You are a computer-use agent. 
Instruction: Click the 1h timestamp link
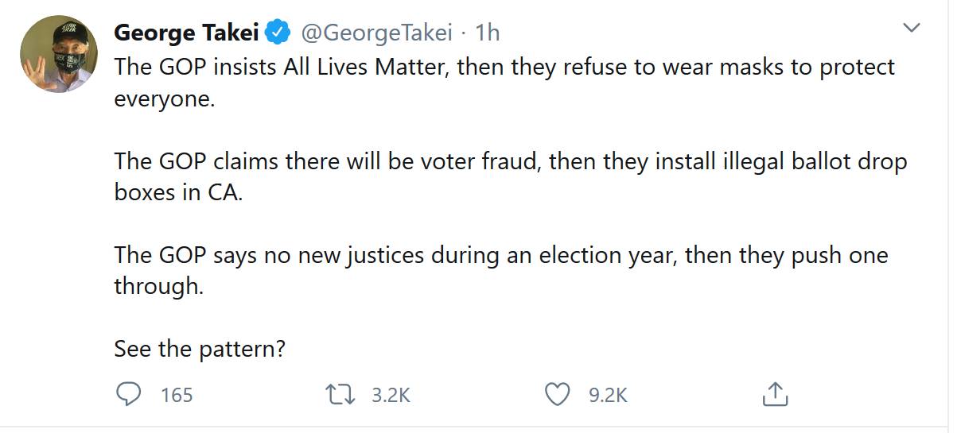487,33
